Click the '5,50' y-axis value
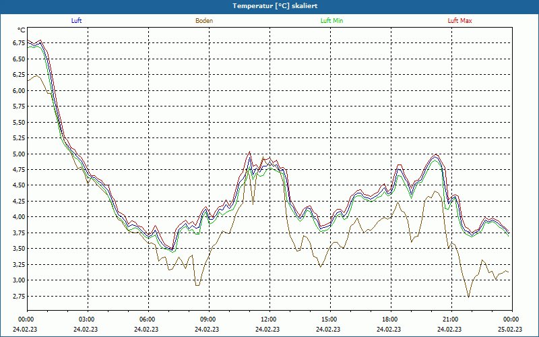539x337 pixels. 19,123
